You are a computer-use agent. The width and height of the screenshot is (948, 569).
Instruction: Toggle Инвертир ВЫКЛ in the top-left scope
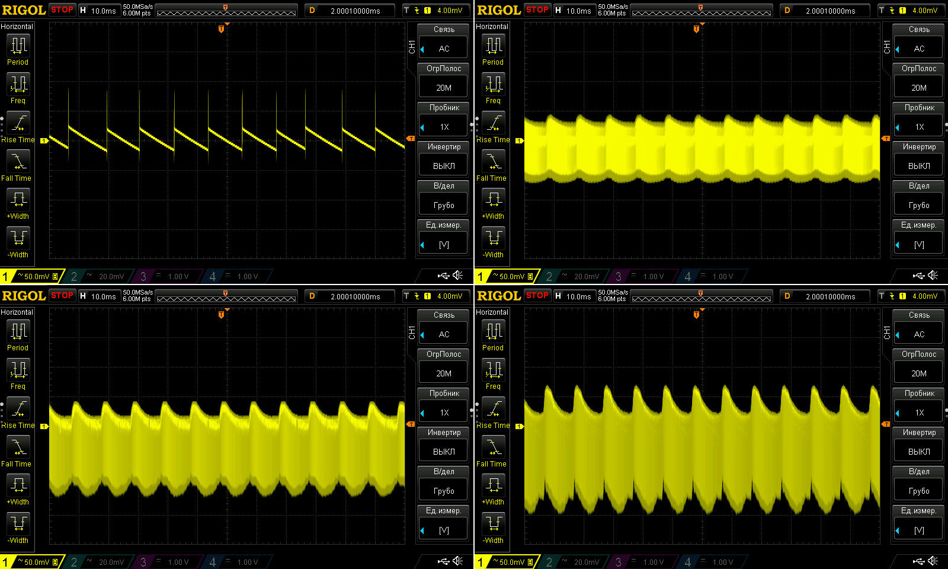pyautogui.click(x=444, y=165)
